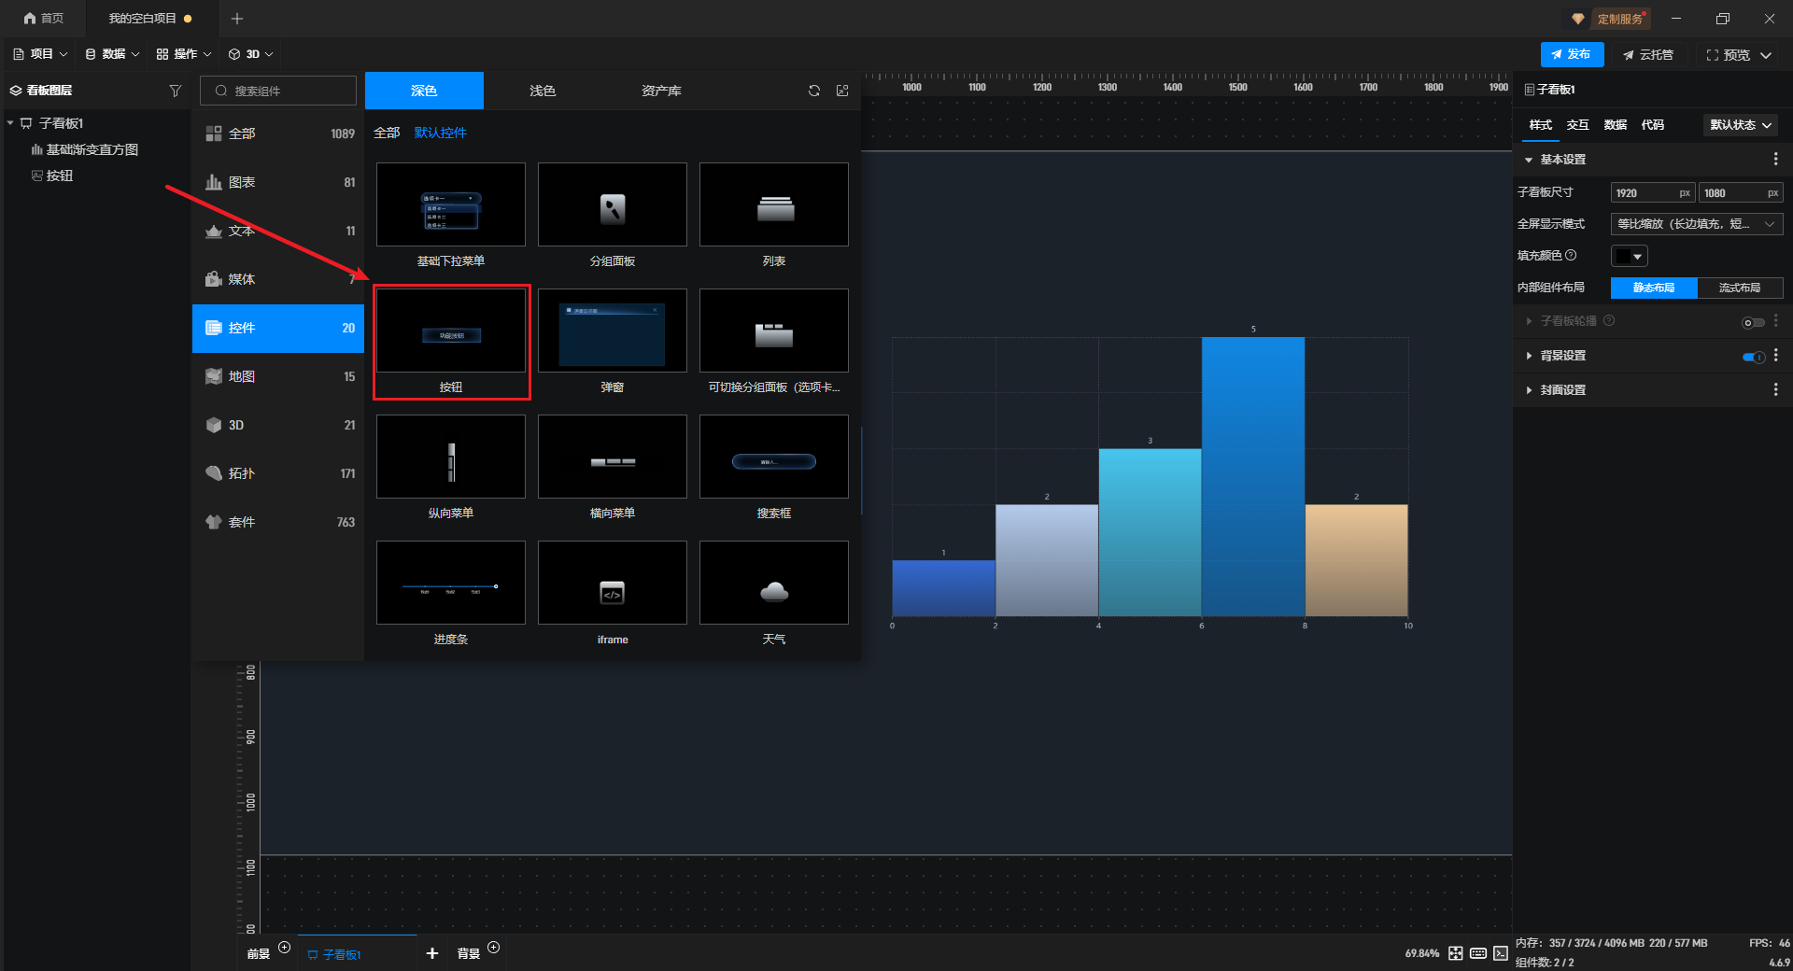
Task: Click the filter icon in 看板图层 panel
Action: (175, 91)
